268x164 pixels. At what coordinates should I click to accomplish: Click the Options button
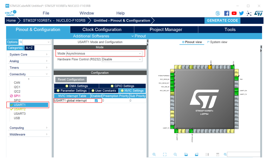pos(12,42)
